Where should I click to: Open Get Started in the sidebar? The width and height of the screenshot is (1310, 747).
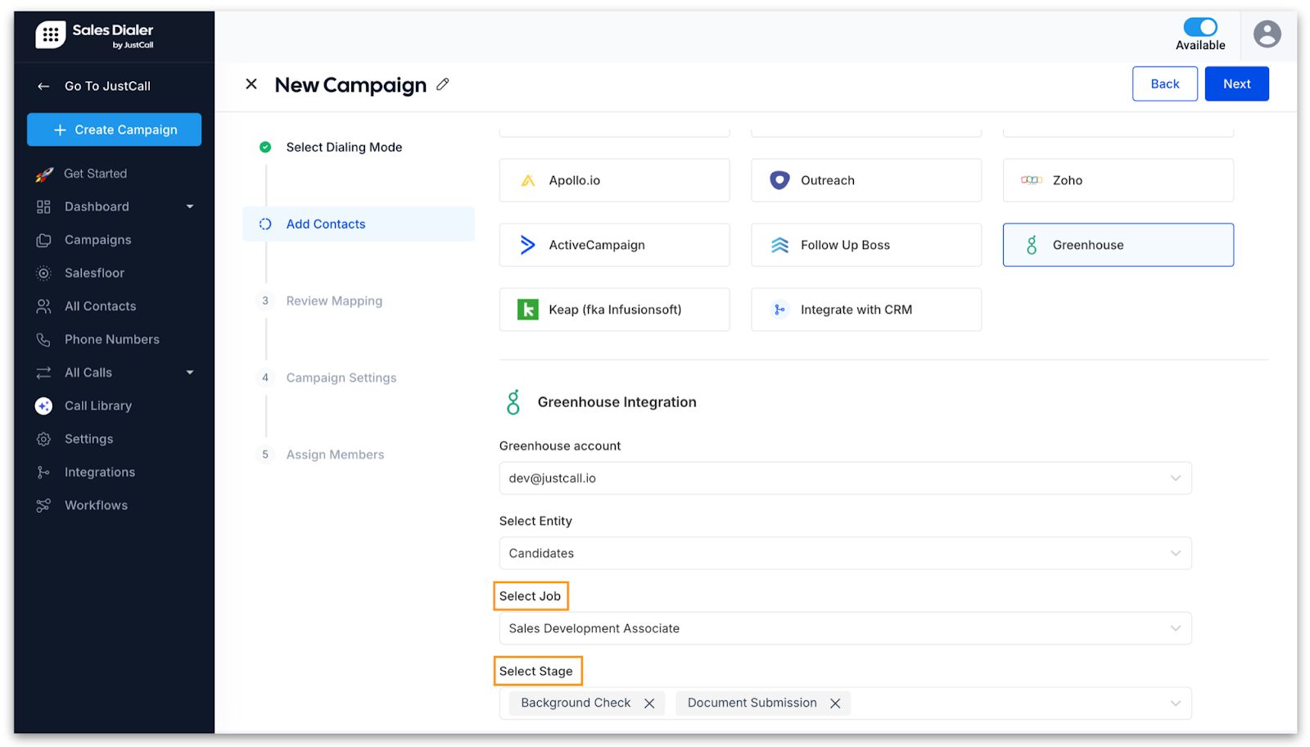[x=96, y=174]
